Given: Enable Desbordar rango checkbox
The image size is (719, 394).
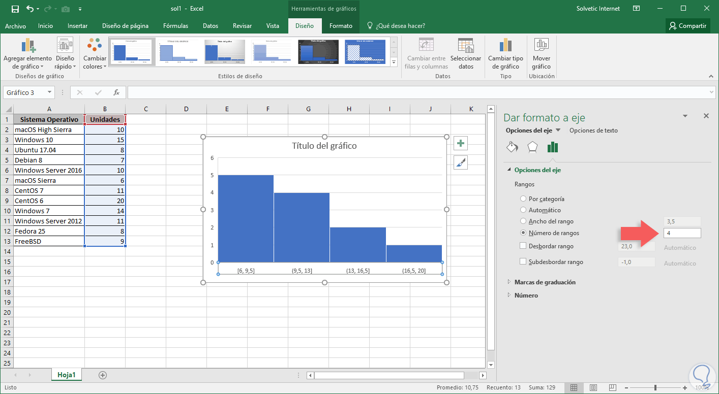Looking at the screenshot, I should pos(523,246).
